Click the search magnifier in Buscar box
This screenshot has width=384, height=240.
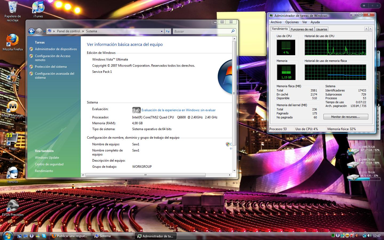click(233, 31)
